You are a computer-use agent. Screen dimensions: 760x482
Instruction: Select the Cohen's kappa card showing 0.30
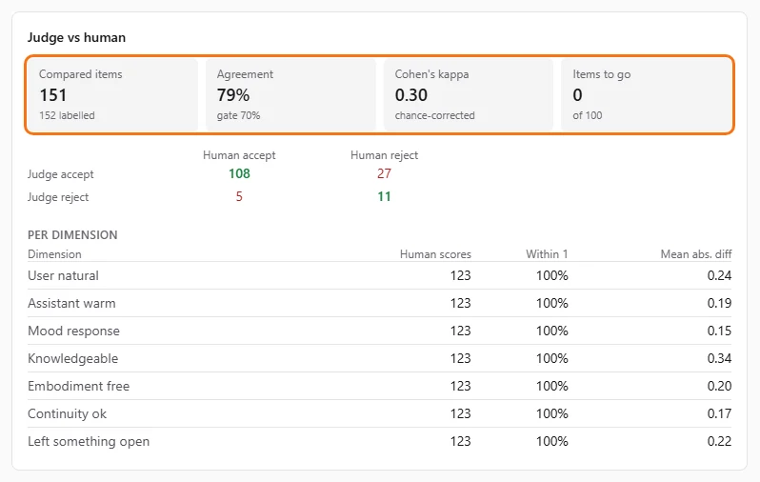tap(469, 94)
